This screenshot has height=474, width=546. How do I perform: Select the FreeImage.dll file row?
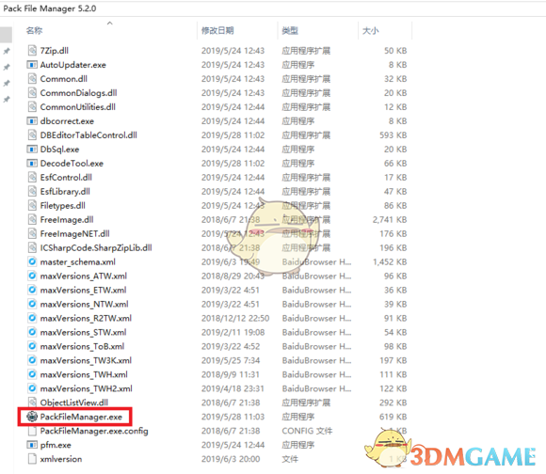pyautogui.click(x=217, y=219)
